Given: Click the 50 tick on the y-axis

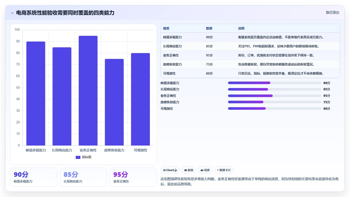Looking at the screenshot, I should (18, 87).
